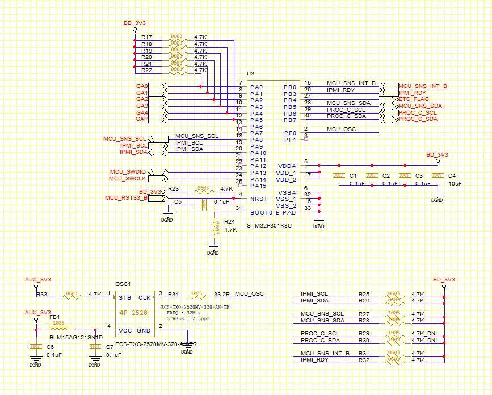
Task: Click the unconnected marker on PF1 pin
Action: point(306,139)
